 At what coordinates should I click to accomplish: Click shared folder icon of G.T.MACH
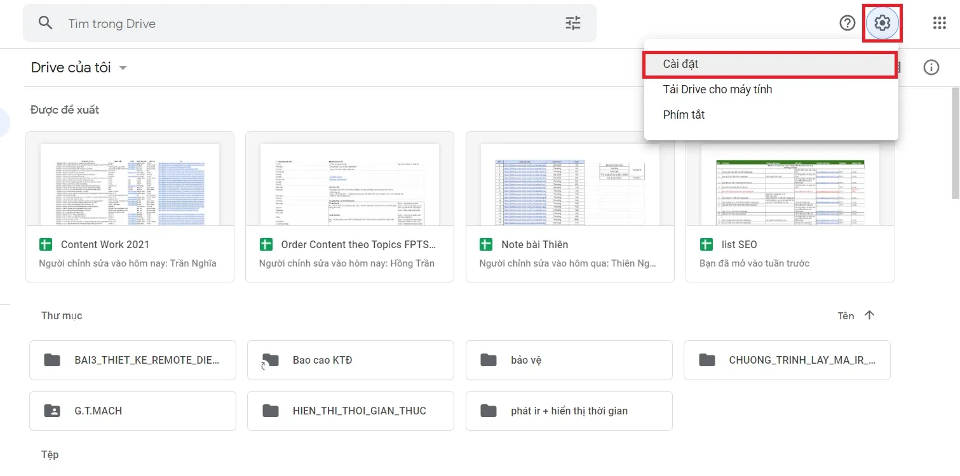click(x=52, y=411)
